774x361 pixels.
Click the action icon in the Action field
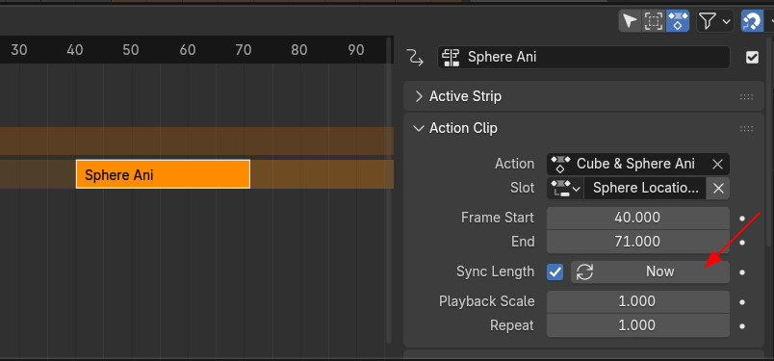(559, 164)
